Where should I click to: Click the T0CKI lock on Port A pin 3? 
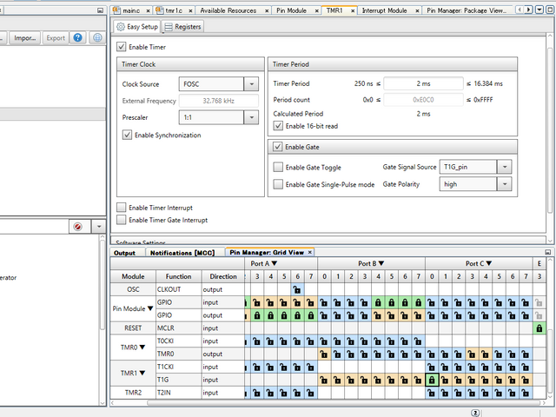258,341
